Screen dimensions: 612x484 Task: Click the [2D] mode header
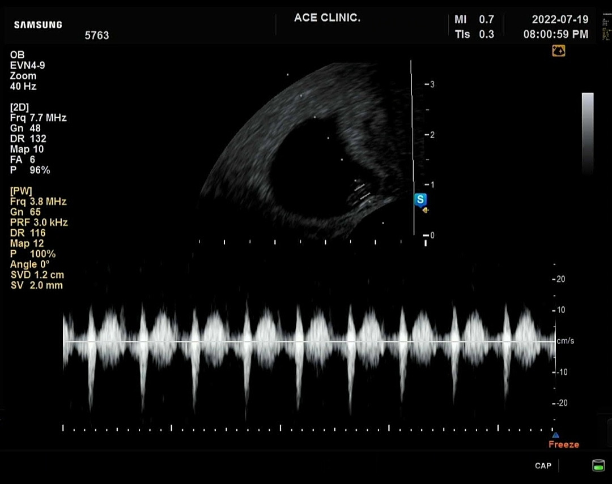tap(19, 107)
